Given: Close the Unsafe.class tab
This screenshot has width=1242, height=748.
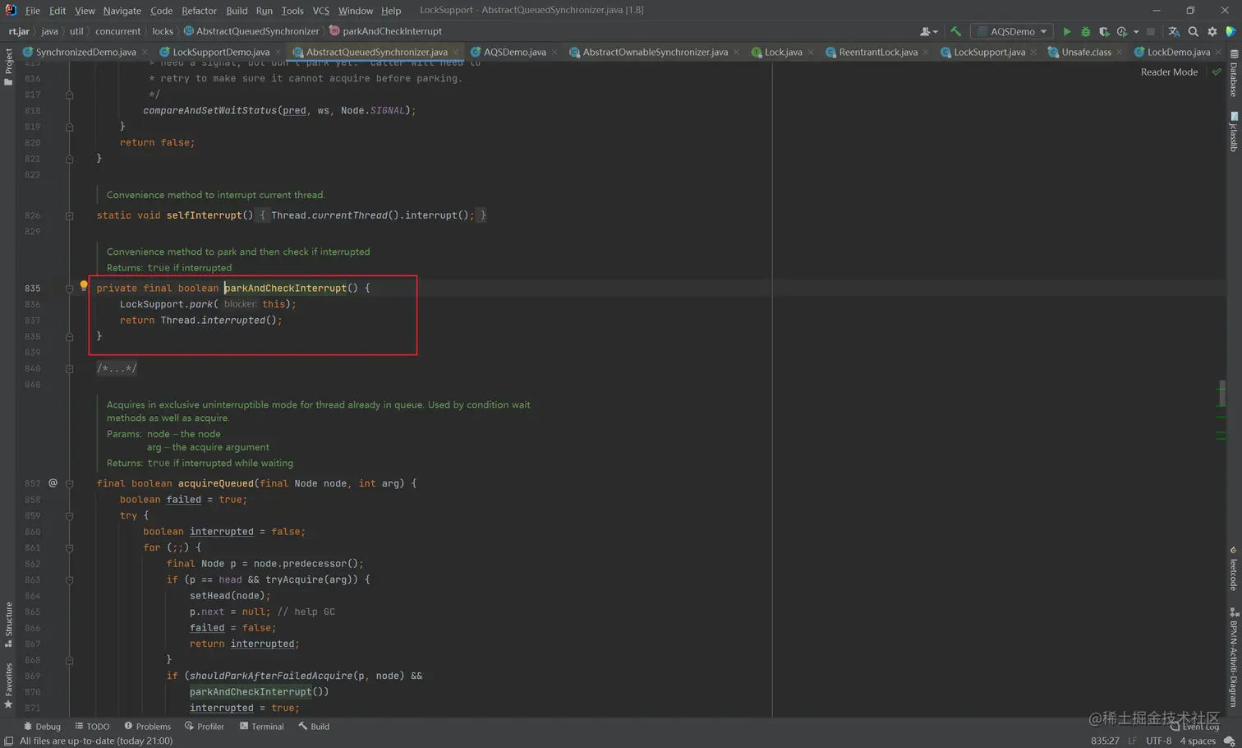Looking at the screenshot, I should 1120,52.
